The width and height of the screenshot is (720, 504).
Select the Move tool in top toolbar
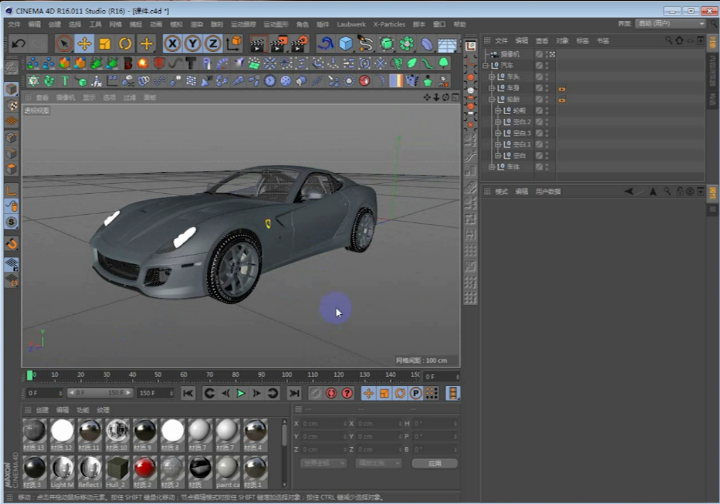point(85,44)
